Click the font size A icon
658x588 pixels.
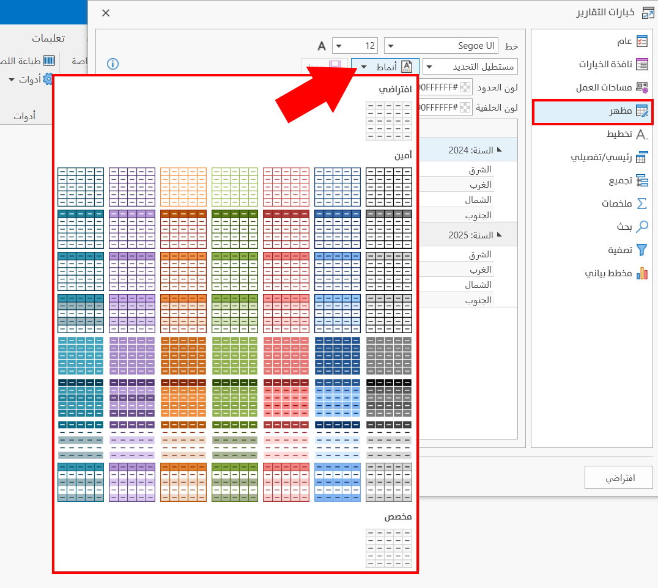pos(322,46)
